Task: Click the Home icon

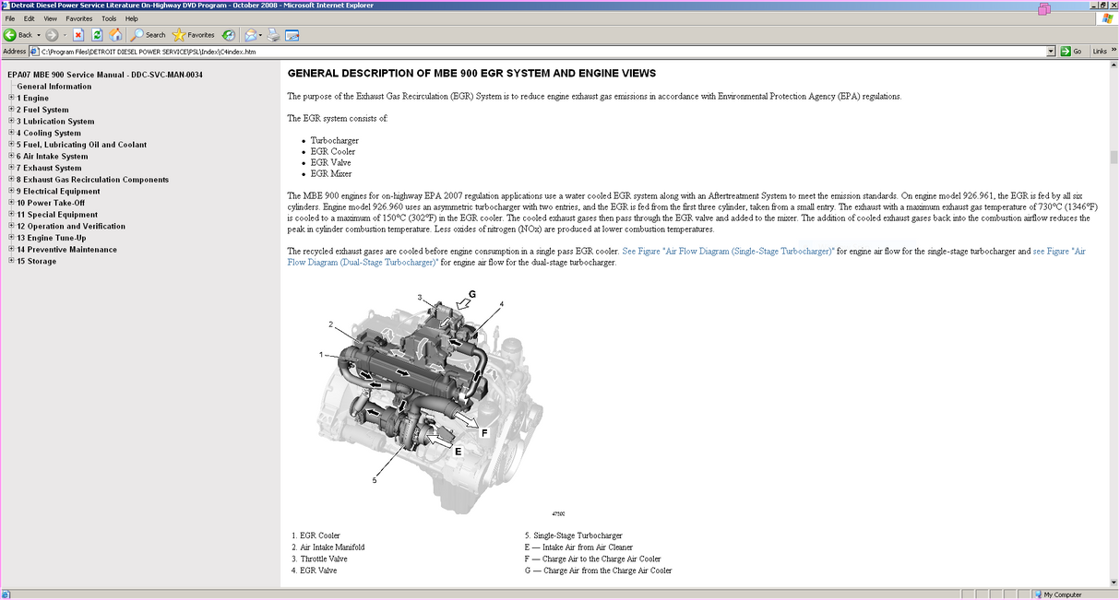Action: pyautogui.click(x=114, y=35)
